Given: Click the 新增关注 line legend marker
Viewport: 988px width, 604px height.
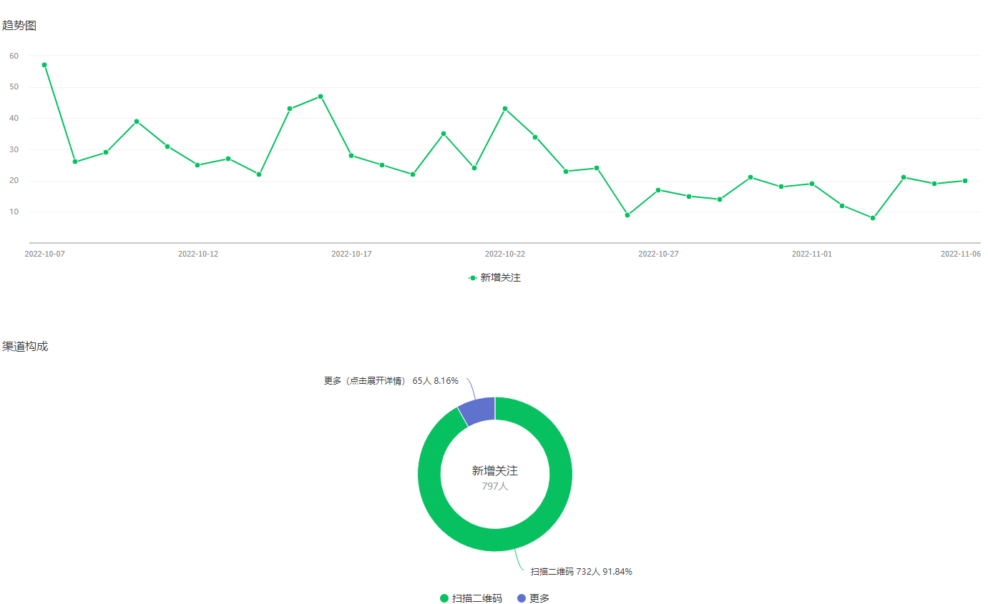Looking at the screenshot, I should coord(473,277).
